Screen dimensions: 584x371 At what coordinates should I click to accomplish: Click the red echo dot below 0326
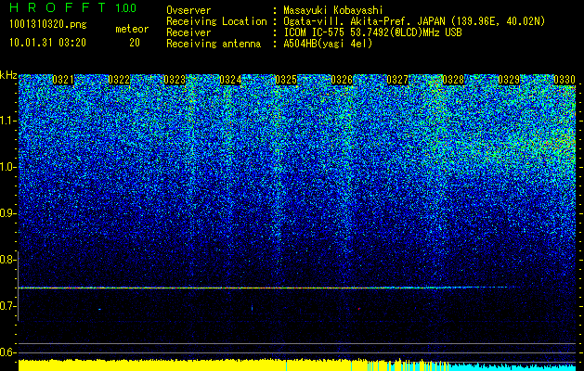click(359, 309)
